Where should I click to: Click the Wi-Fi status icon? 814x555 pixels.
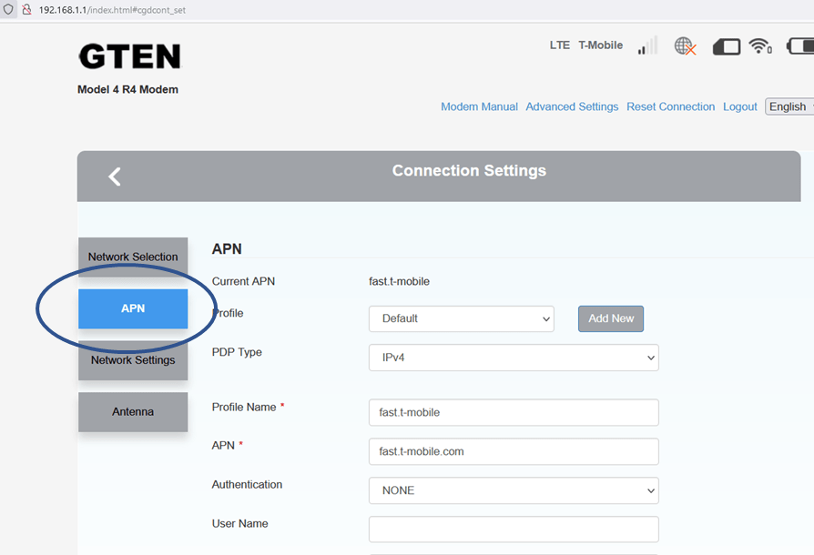(759, 45)
